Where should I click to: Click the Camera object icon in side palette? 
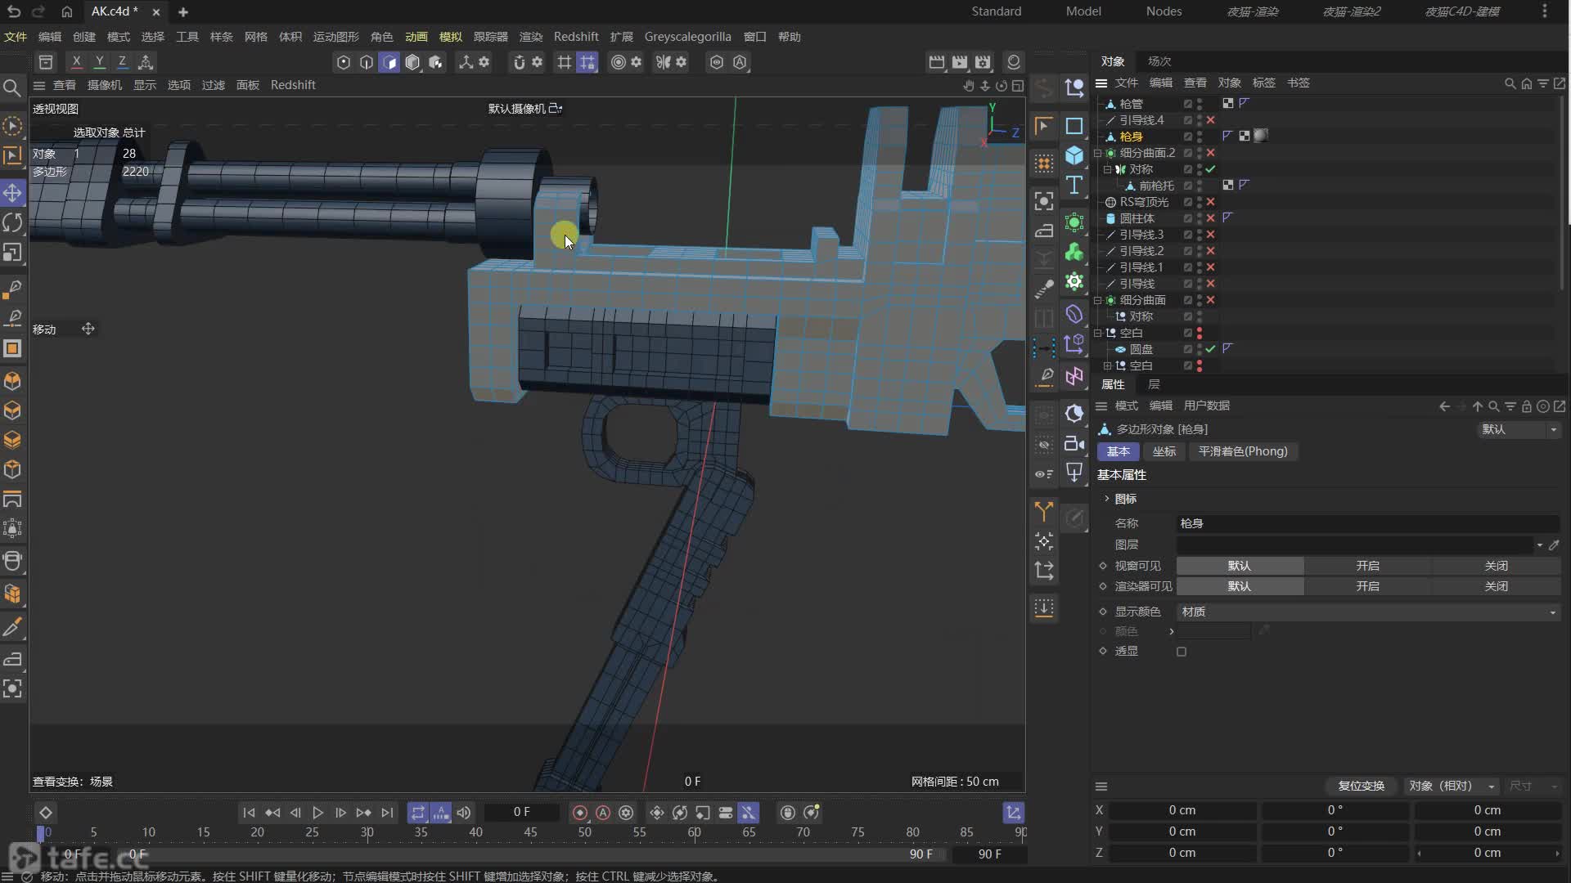[x=1074, y=443]
